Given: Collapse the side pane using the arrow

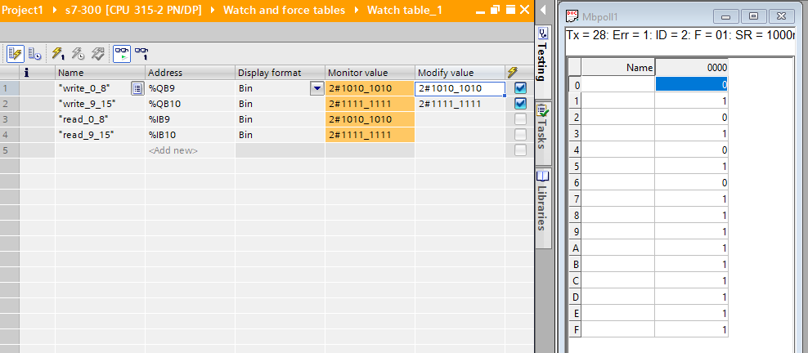Looking at the screenshot, I should [x=541, y=10].
